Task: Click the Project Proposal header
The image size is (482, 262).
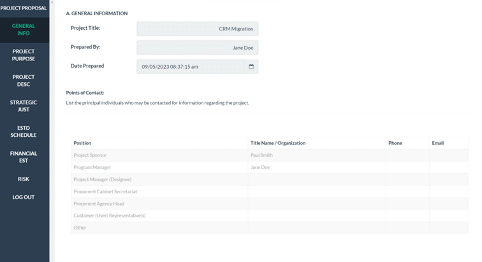Action: (24, 8)
